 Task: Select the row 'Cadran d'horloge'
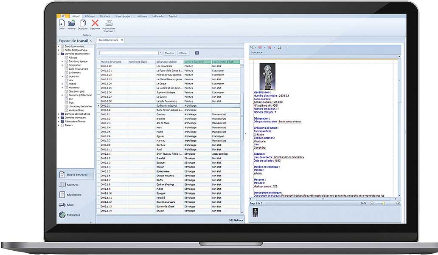pyautogui.click(x=168, y=184)
